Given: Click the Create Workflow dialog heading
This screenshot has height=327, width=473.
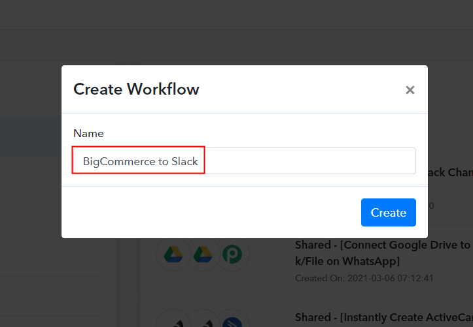Looking at the screenshot, I should pyautogui.click(x=136, y=89).
